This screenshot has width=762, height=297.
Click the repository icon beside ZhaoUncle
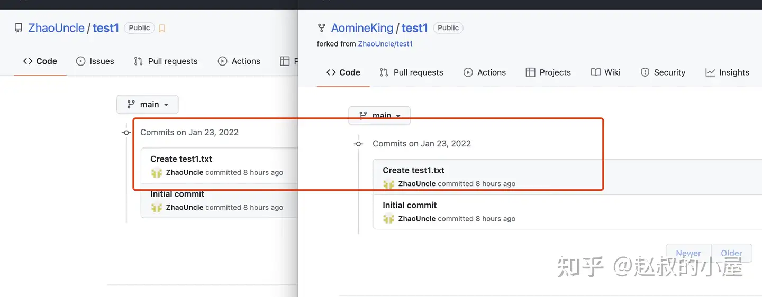coord(19,28)
